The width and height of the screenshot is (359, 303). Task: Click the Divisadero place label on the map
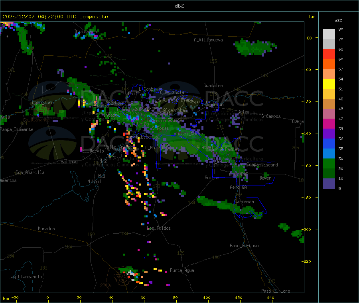86,31
